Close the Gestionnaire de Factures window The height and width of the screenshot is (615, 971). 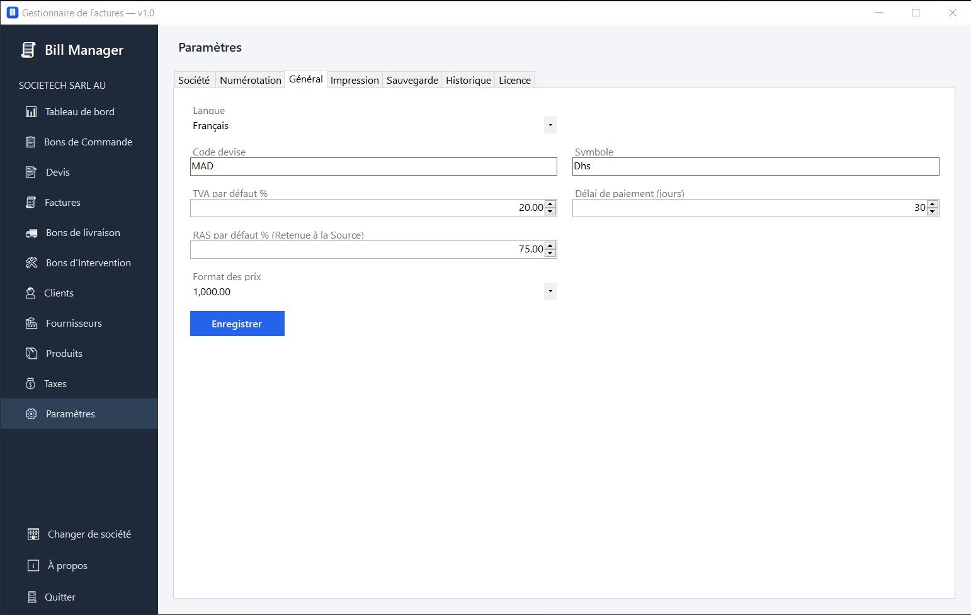(952, 13)
